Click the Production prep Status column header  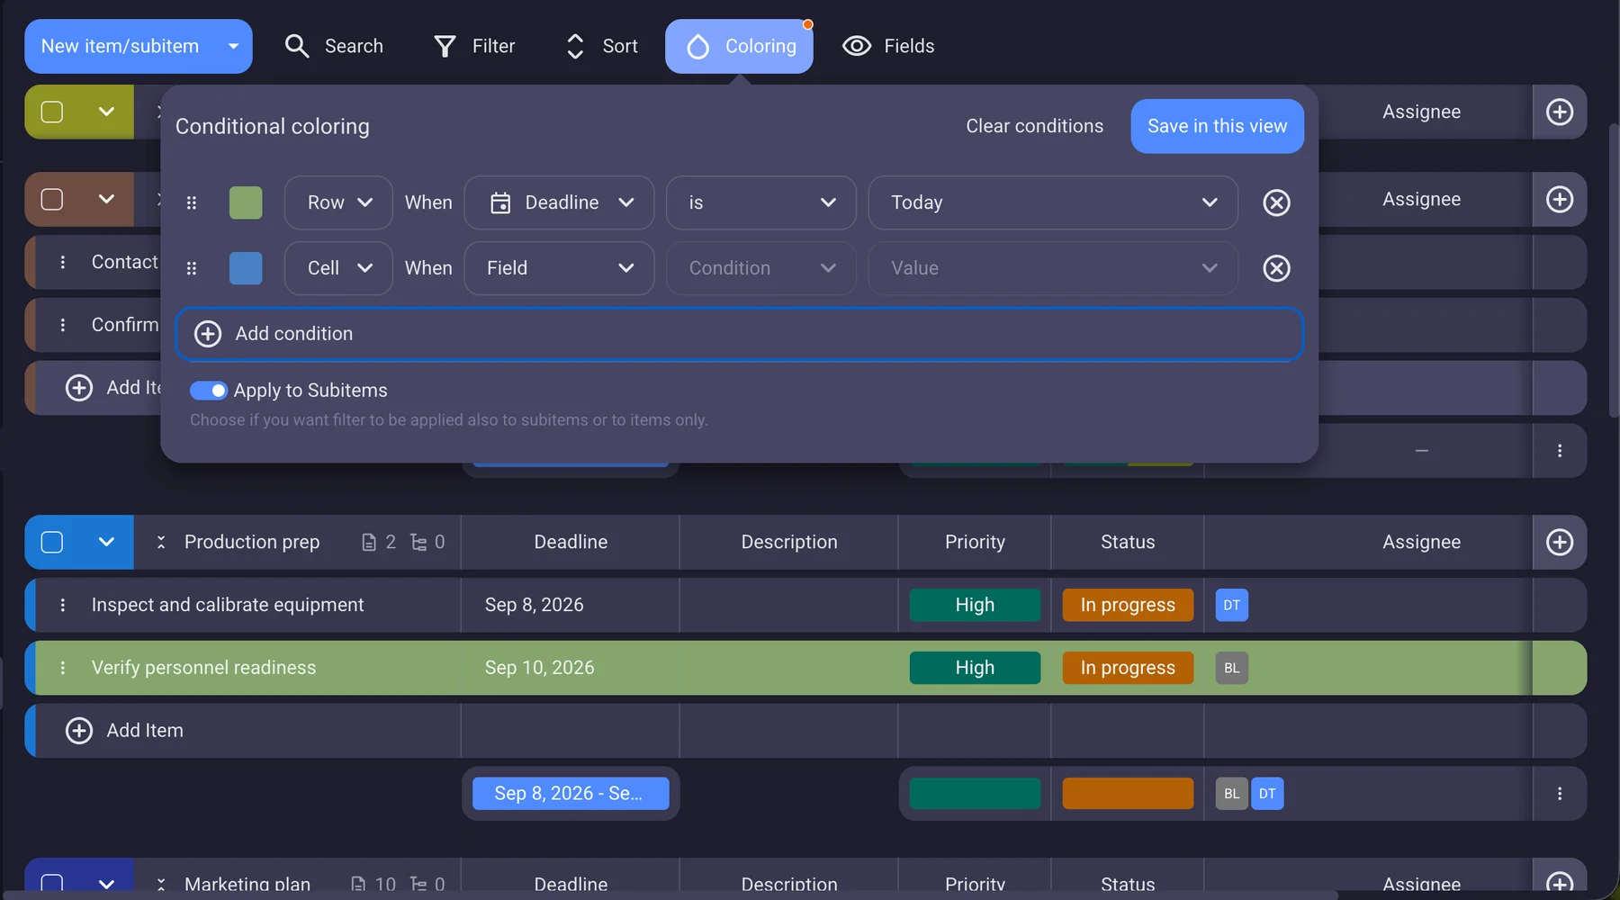click(x=1128, y=542)
